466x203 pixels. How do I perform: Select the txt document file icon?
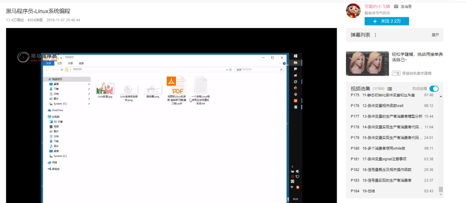point(201,86)
